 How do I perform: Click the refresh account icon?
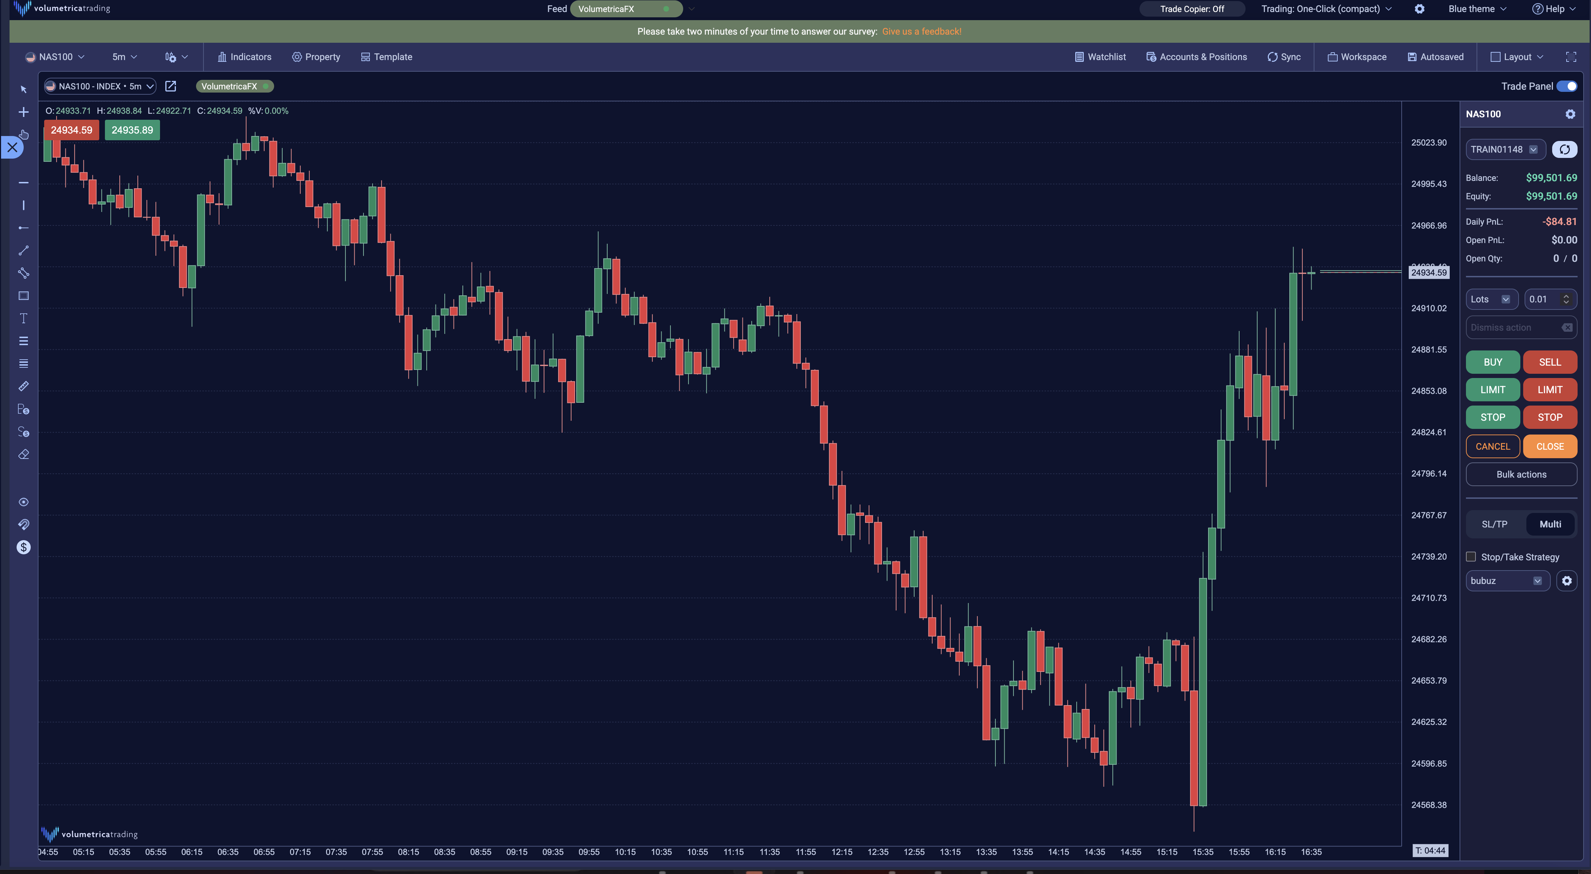[x=1565, y=149]
